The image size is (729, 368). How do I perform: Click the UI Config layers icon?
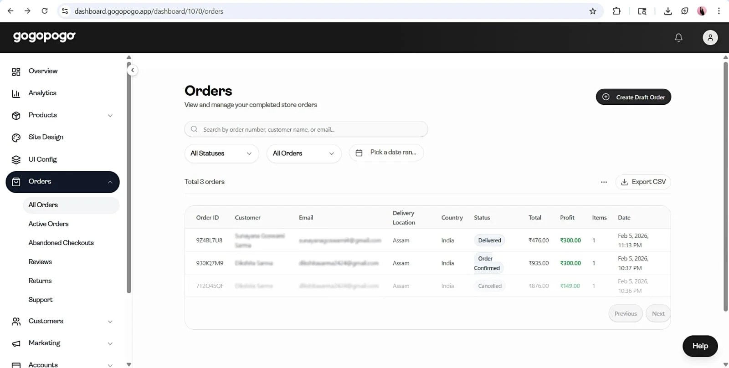click(x=16, y=160)
